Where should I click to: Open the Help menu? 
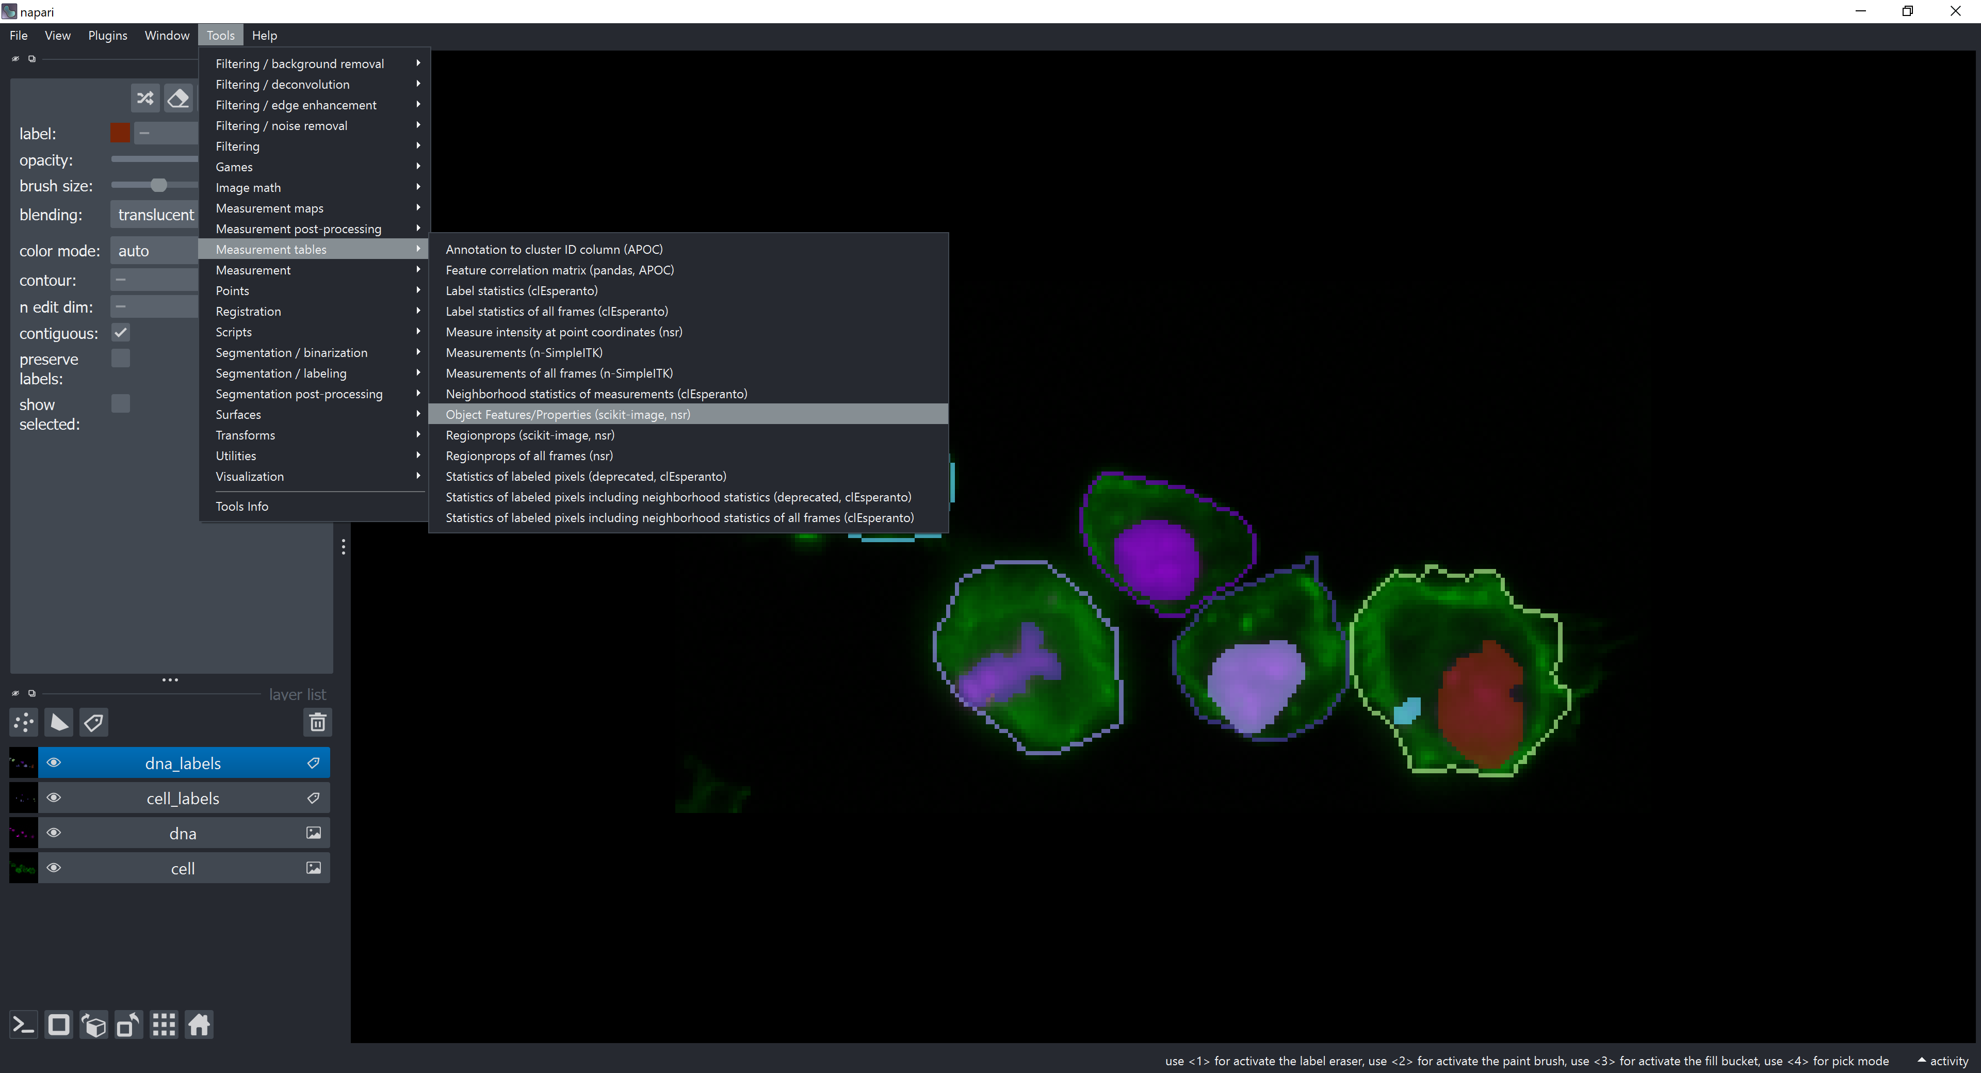(265, 36)
